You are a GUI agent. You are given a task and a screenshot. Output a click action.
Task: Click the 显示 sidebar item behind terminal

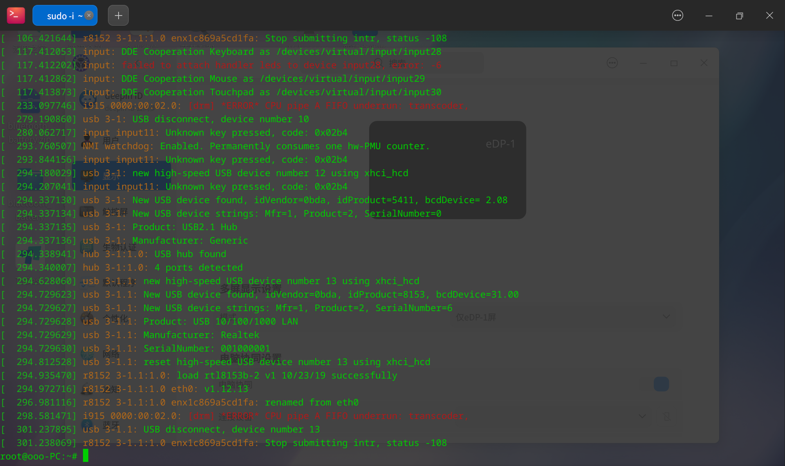pyautogui.click(x=110, y=176)
